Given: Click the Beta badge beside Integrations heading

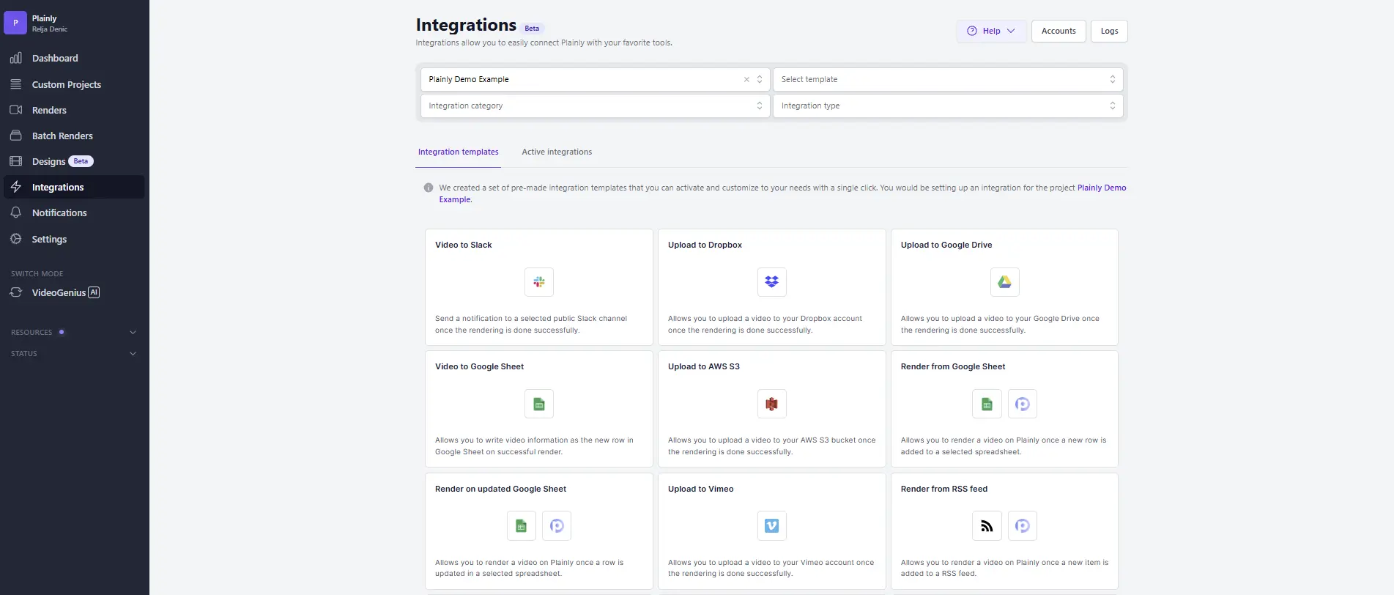Looking at the screenshot, I should (532, 29).
